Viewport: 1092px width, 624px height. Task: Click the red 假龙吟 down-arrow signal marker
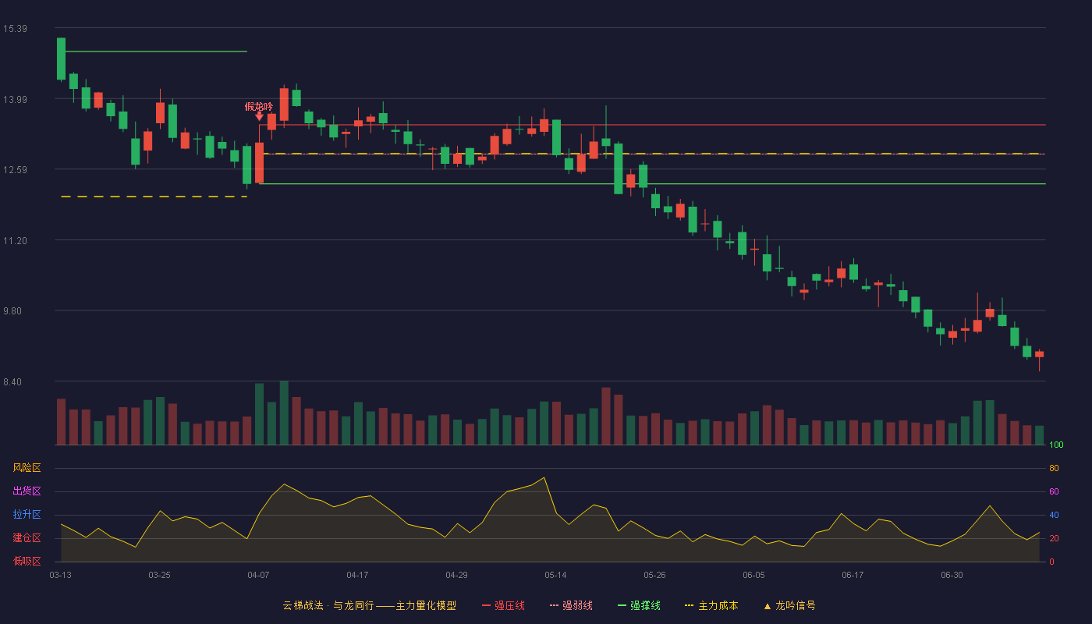259,116
